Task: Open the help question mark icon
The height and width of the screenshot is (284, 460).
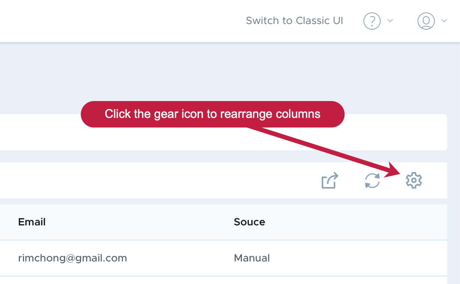Action: tap(372, 21)
